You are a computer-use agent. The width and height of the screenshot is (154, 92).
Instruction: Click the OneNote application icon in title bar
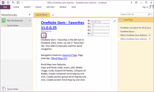click(3, 3)
